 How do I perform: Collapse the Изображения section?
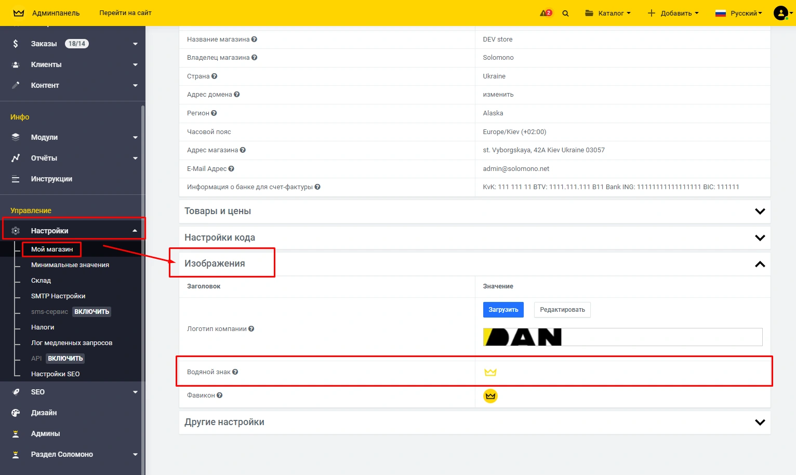760,264
